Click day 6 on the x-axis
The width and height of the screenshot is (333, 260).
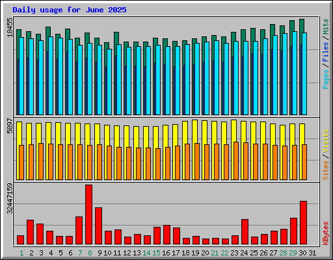[x=70, y=253]
